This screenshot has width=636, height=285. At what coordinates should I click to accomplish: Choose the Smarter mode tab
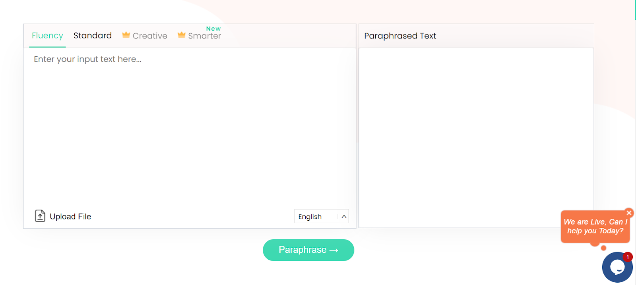[199, 36]
